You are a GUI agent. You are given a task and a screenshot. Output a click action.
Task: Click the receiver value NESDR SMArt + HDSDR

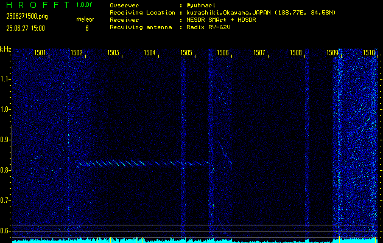pos(221,20)
